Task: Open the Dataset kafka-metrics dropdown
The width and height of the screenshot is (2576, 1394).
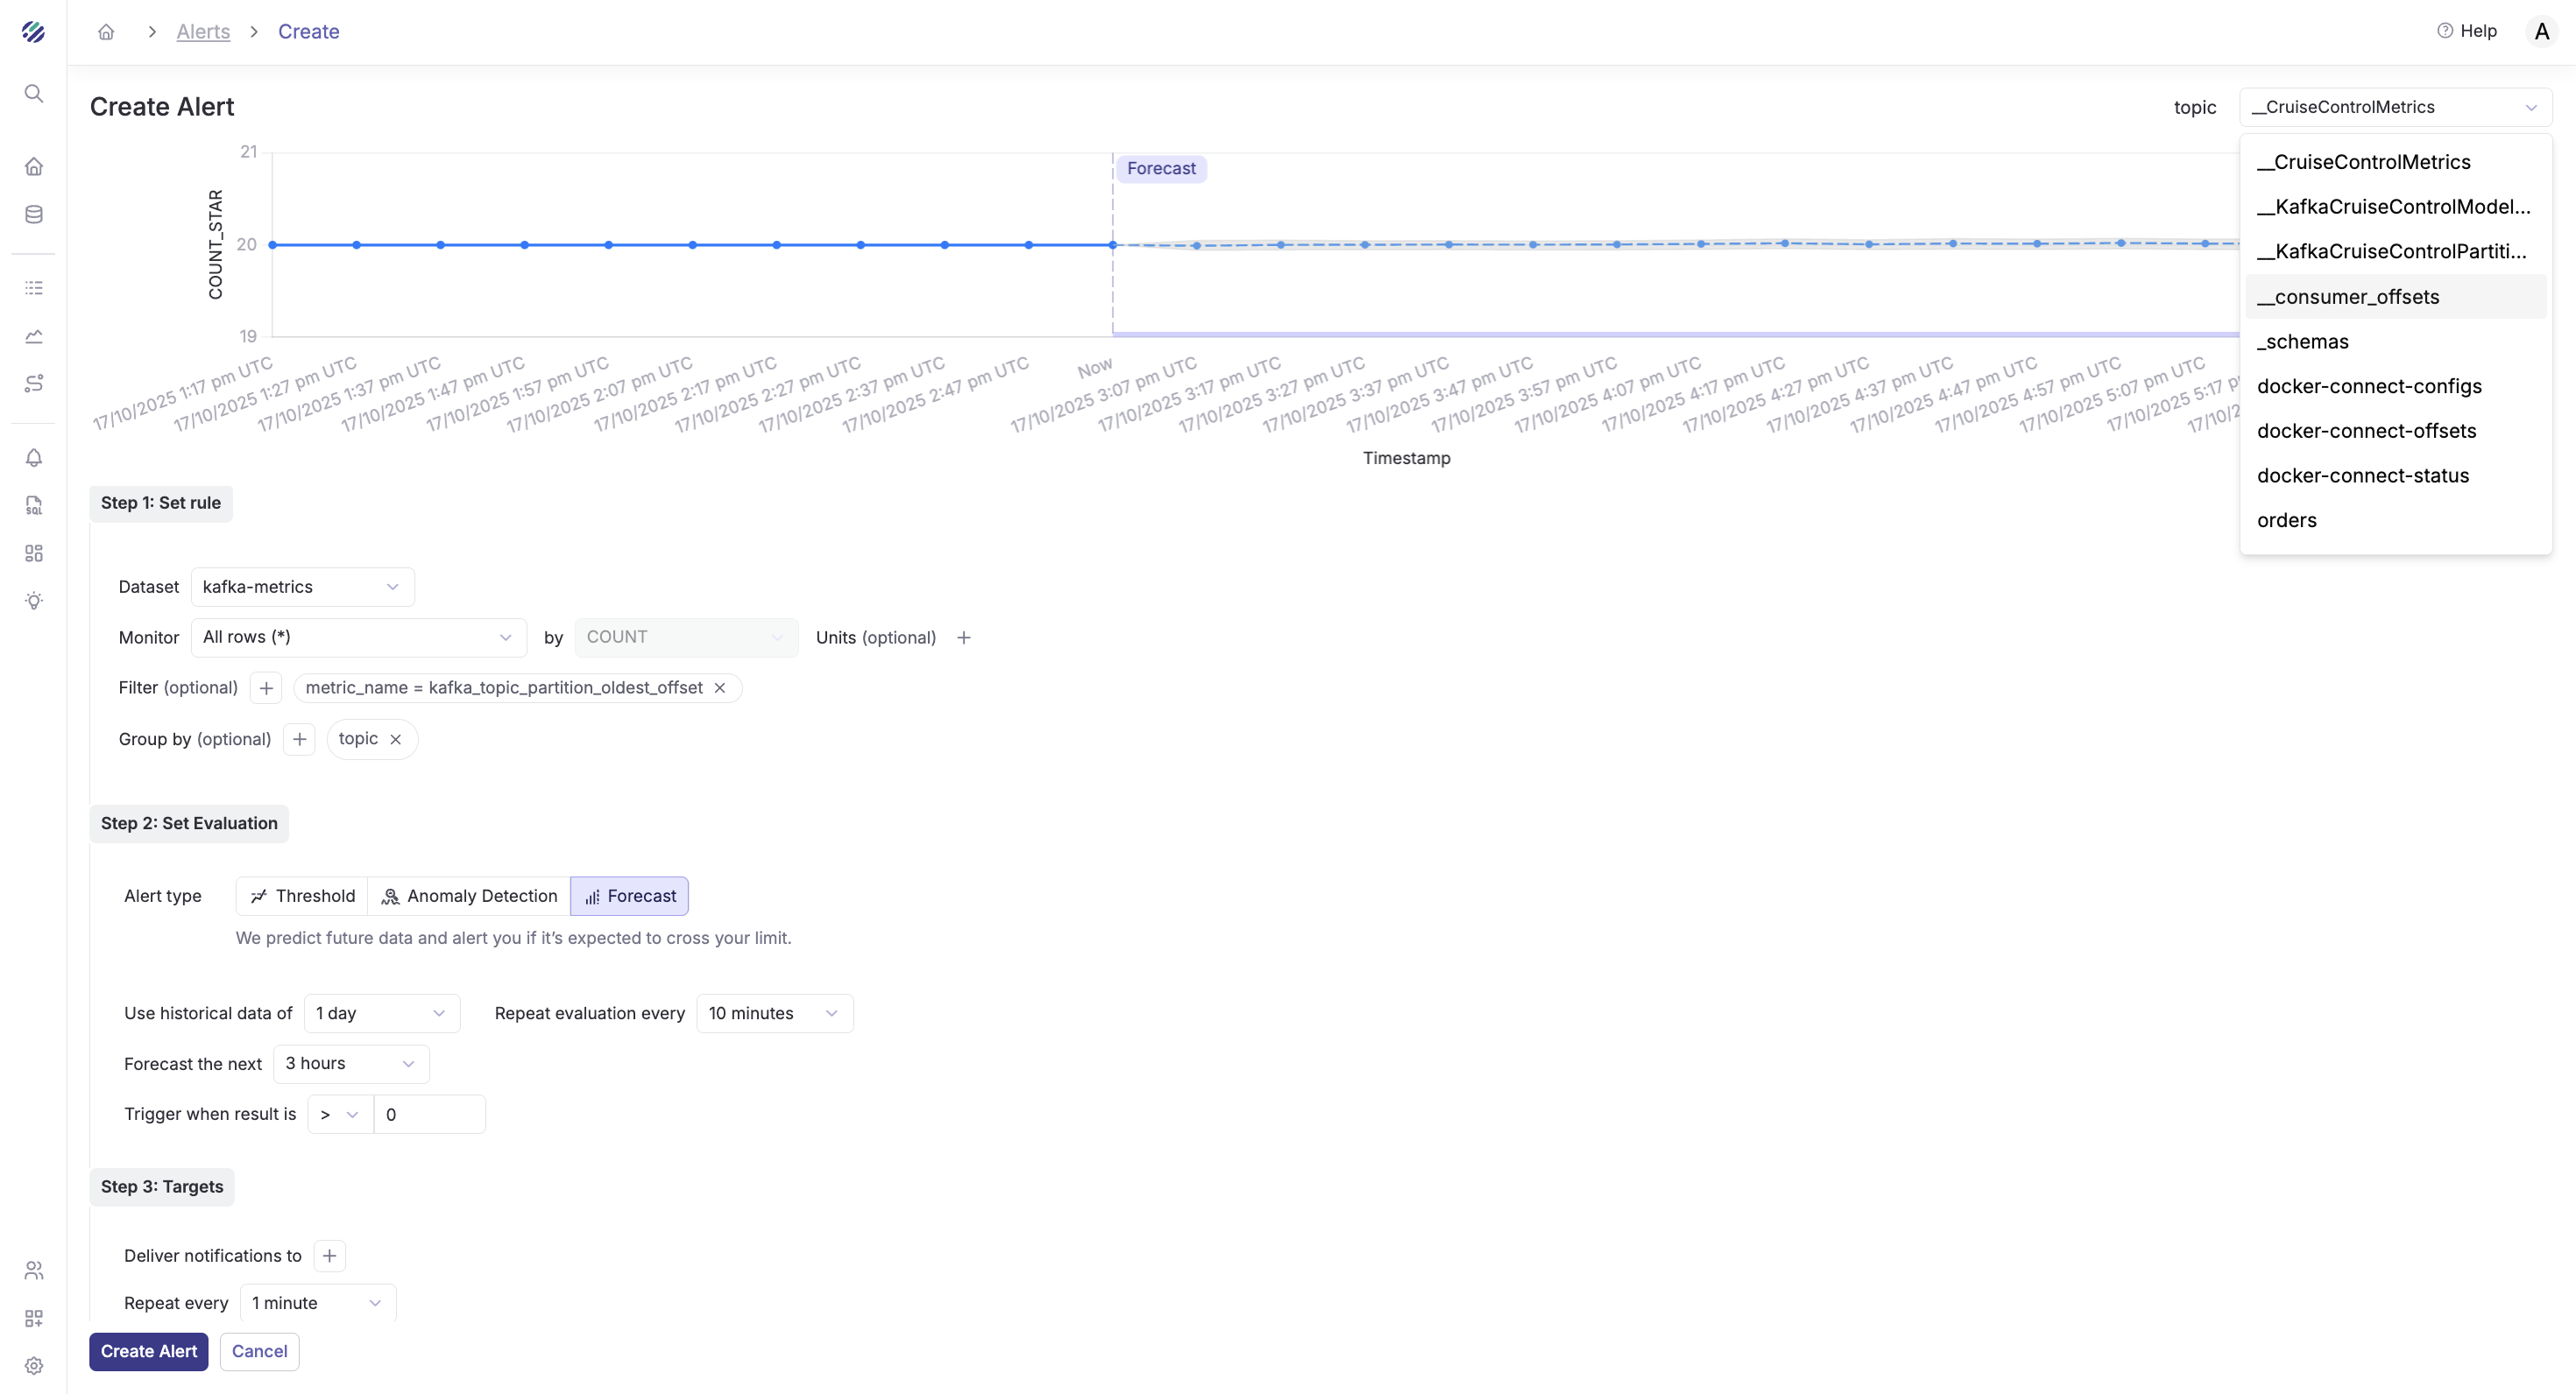Action: pos(302,587)
